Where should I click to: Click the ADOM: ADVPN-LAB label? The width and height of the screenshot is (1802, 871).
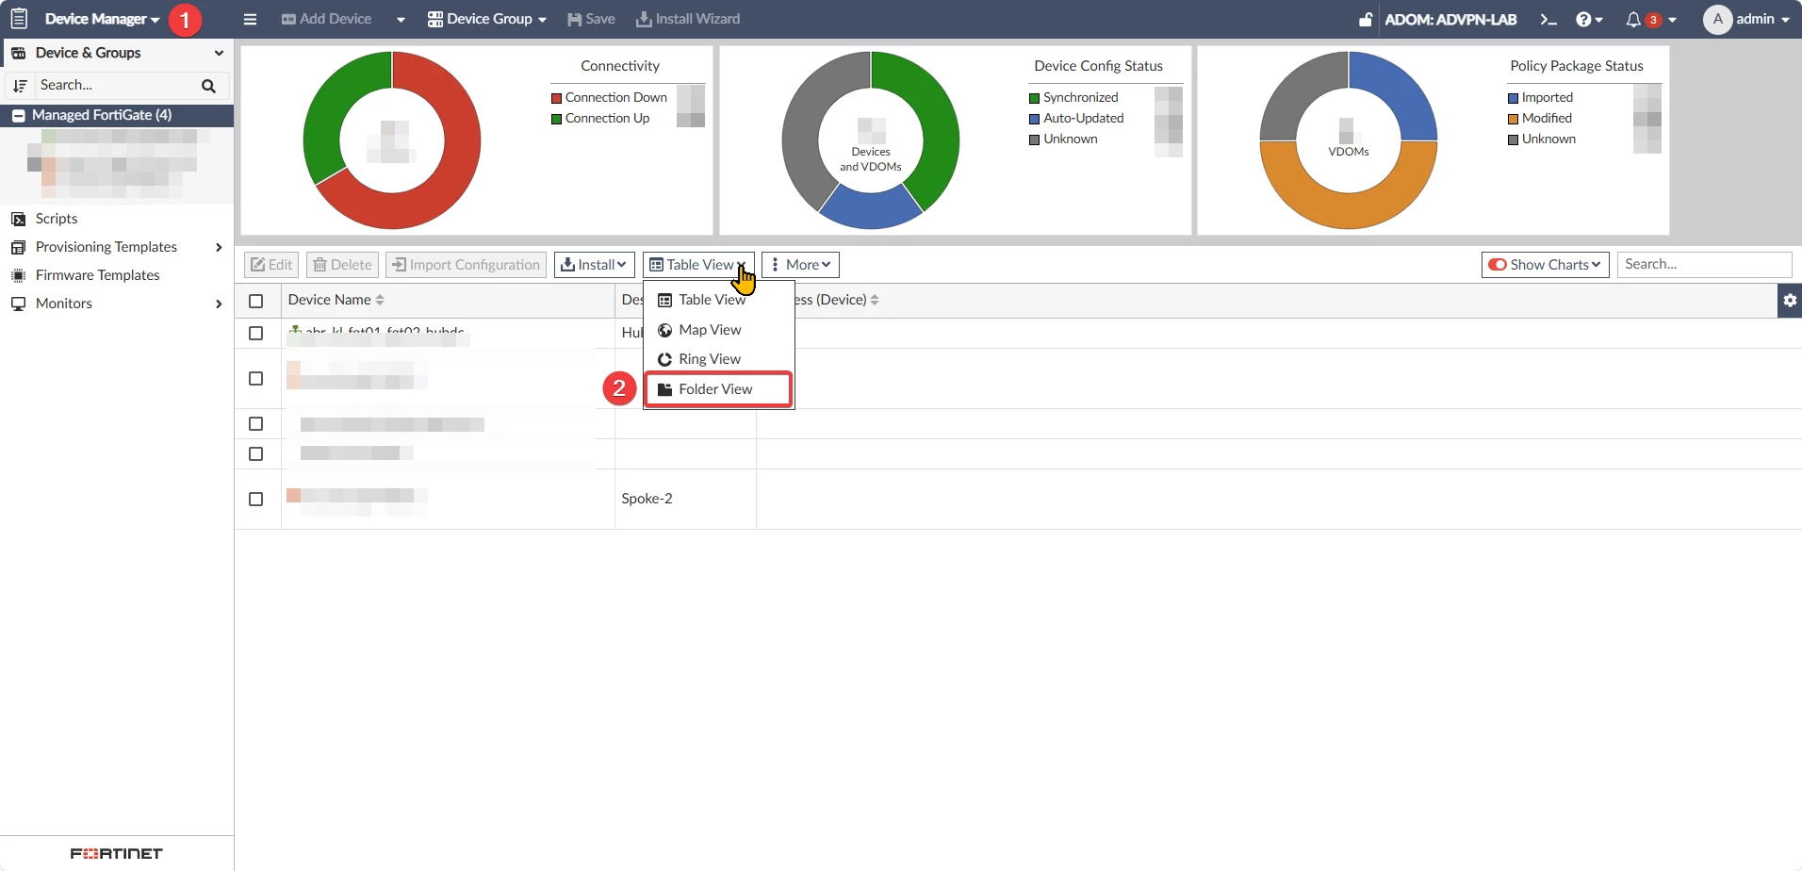click(x=1450, y=19)
